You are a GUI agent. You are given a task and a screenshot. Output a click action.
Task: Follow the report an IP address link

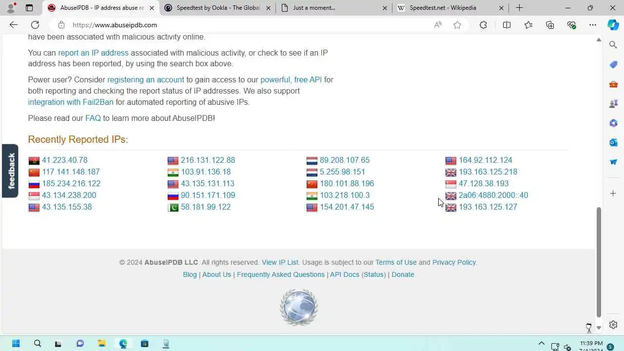[x=93, y=53]
